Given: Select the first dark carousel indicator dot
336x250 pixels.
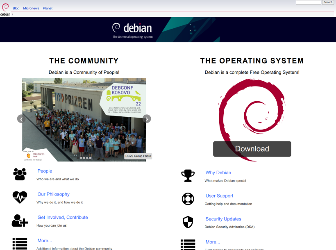Looking at the screenshot, I should click(78, 158).
